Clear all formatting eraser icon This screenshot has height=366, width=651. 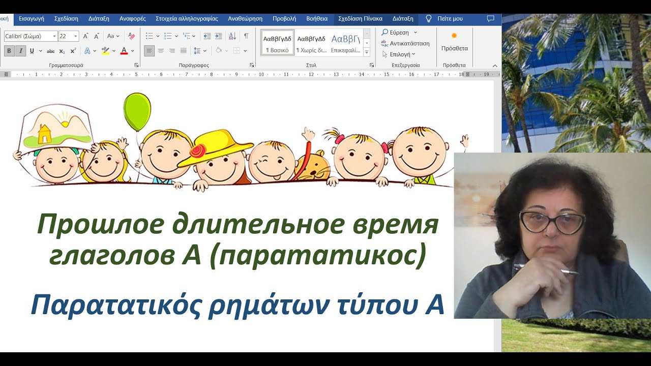point(131,36)
